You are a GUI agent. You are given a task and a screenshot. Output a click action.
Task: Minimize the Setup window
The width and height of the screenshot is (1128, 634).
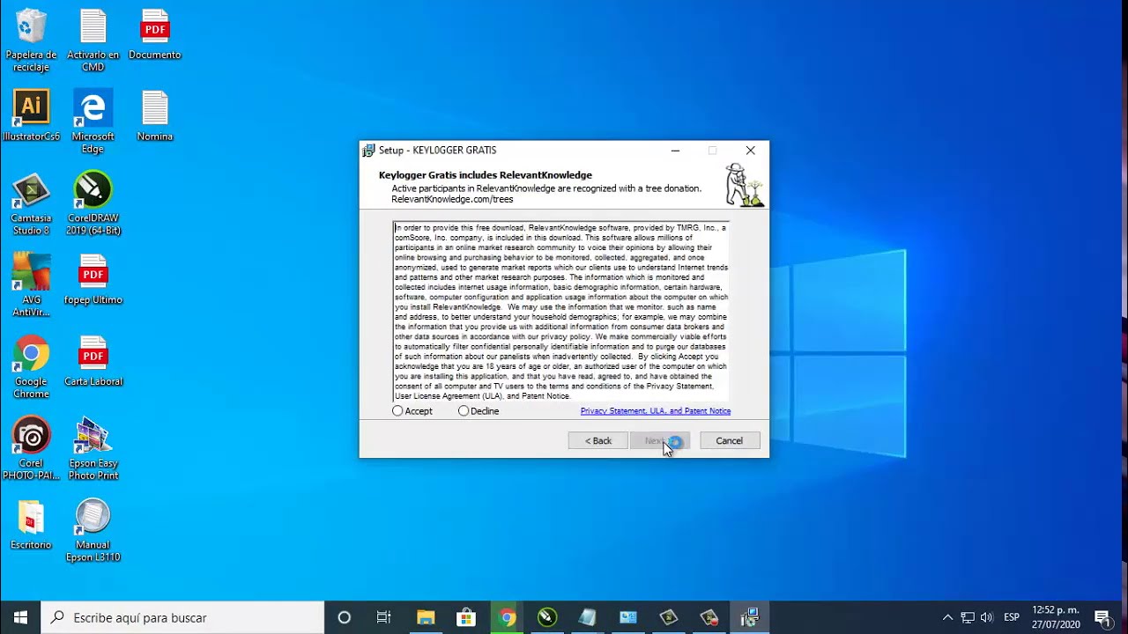coord(675,151)
